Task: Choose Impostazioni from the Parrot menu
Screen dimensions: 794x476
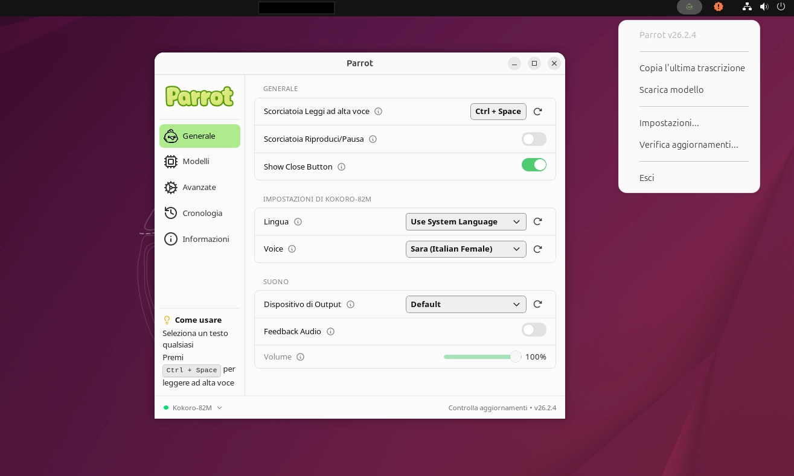Action: coord(669,123)
